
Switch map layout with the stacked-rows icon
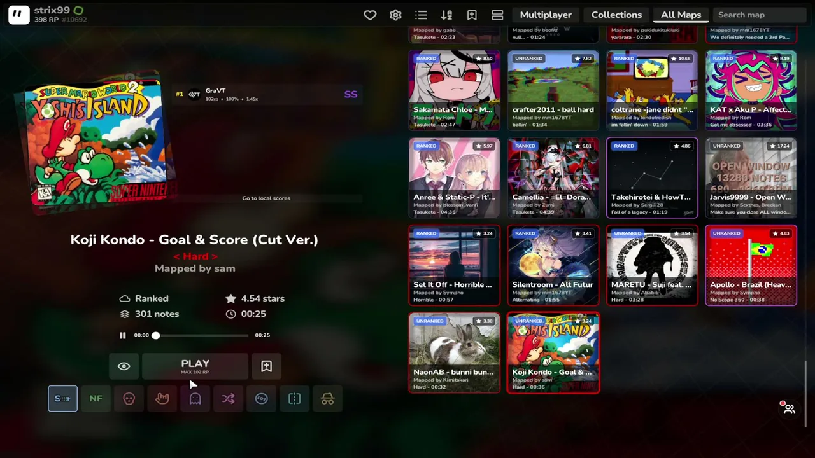[497, 15]
